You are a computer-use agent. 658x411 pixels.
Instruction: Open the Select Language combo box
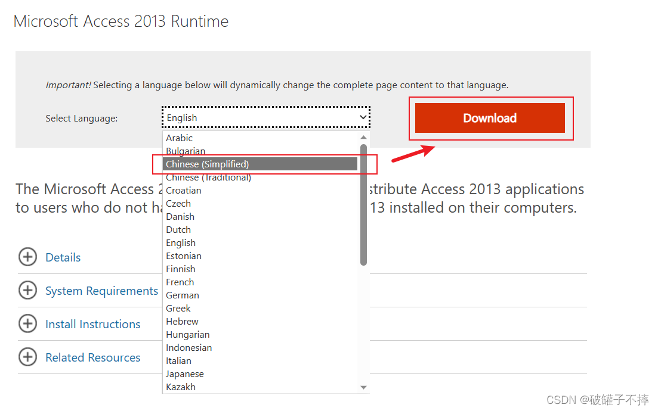(x=266, y=117)
